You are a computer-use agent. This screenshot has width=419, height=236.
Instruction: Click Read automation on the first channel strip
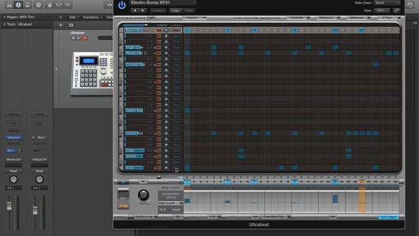click(x=14, y=170)
